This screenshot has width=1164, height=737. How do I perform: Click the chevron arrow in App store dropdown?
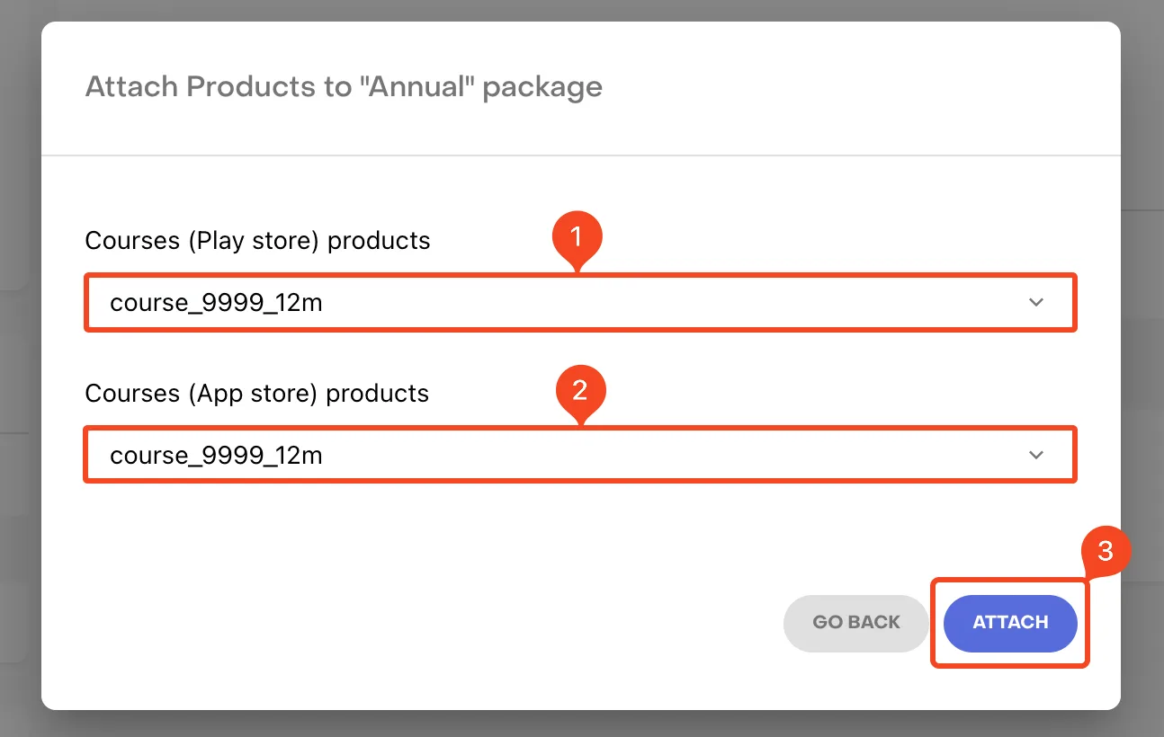coord(1036,456)
